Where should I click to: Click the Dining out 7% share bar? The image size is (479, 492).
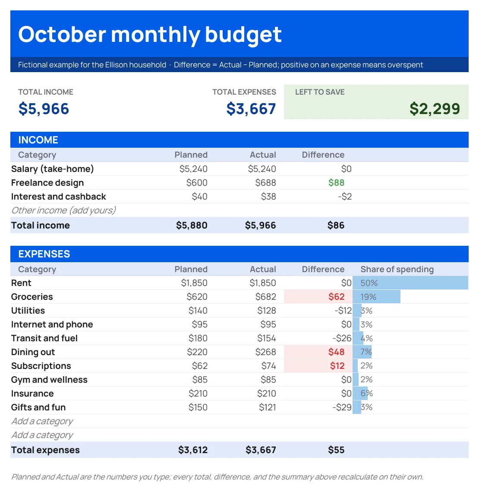[x=362, y=352]
